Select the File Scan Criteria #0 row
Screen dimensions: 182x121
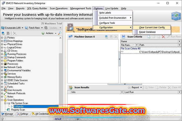pyautogui.click(x=151, y=48)
